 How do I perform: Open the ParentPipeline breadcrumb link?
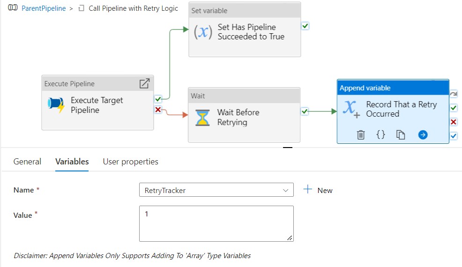(44, 8)
